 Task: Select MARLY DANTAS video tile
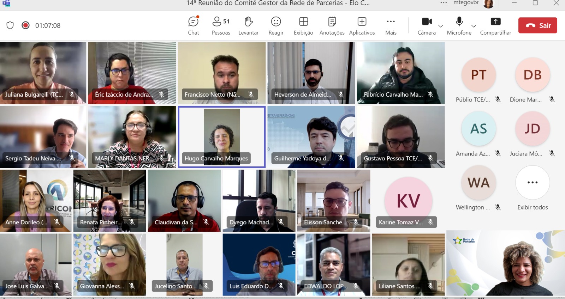[132, 137]
